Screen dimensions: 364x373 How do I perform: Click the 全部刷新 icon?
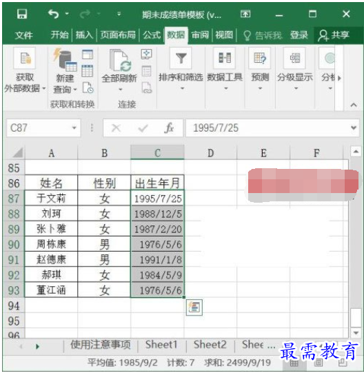[x=120, y=61]
